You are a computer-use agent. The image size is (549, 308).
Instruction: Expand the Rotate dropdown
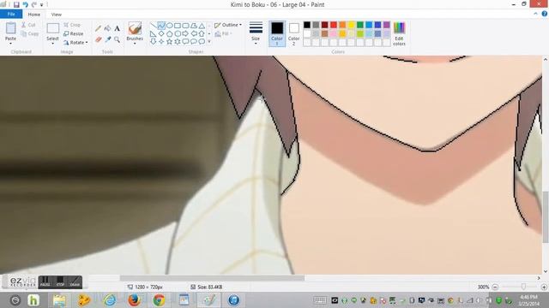coord(87,43)
